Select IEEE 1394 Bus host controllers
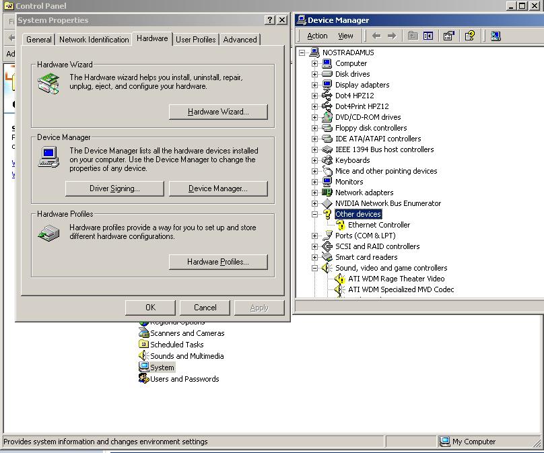544x453 pixels. click(384, 149)
